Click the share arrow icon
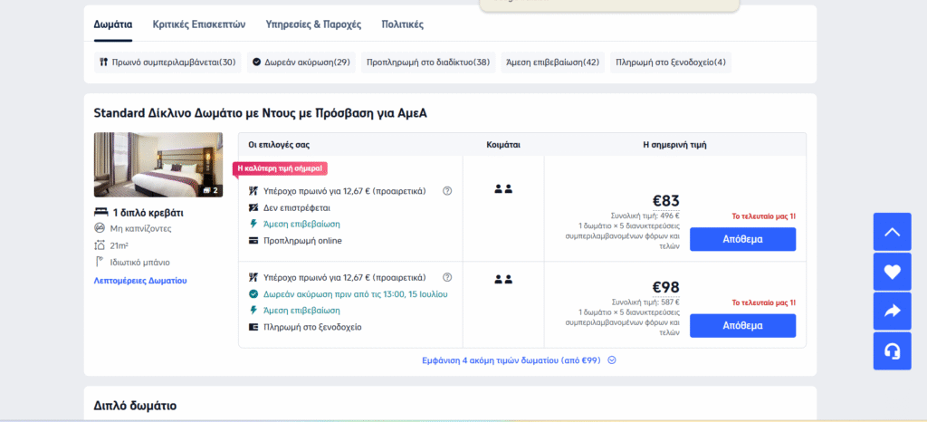Screen dimensions: 927x422 tap(892, 312)
